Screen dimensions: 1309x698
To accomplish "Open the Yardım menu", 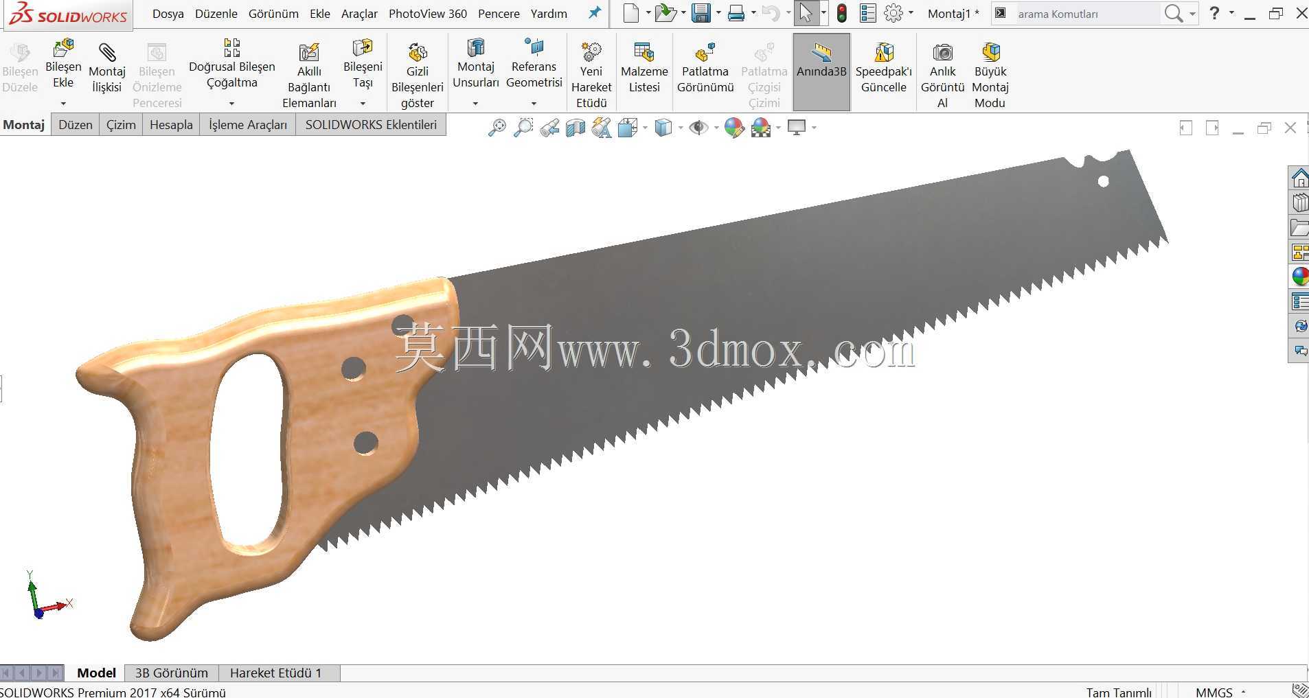I will click(549, 14).
